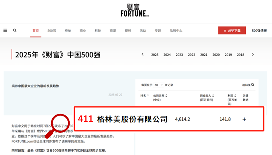The height and width of the screenshot is (155, 272).
Task: Select the 2024 year list
Action: click(167, 55)
